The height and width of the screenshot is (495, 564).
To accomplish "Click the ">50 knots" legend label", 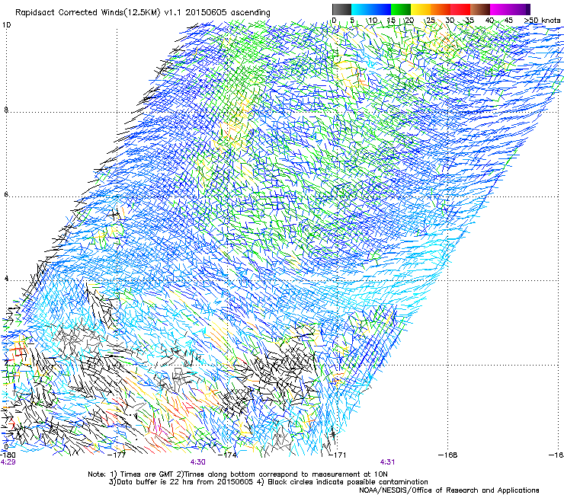I will 543,21.
